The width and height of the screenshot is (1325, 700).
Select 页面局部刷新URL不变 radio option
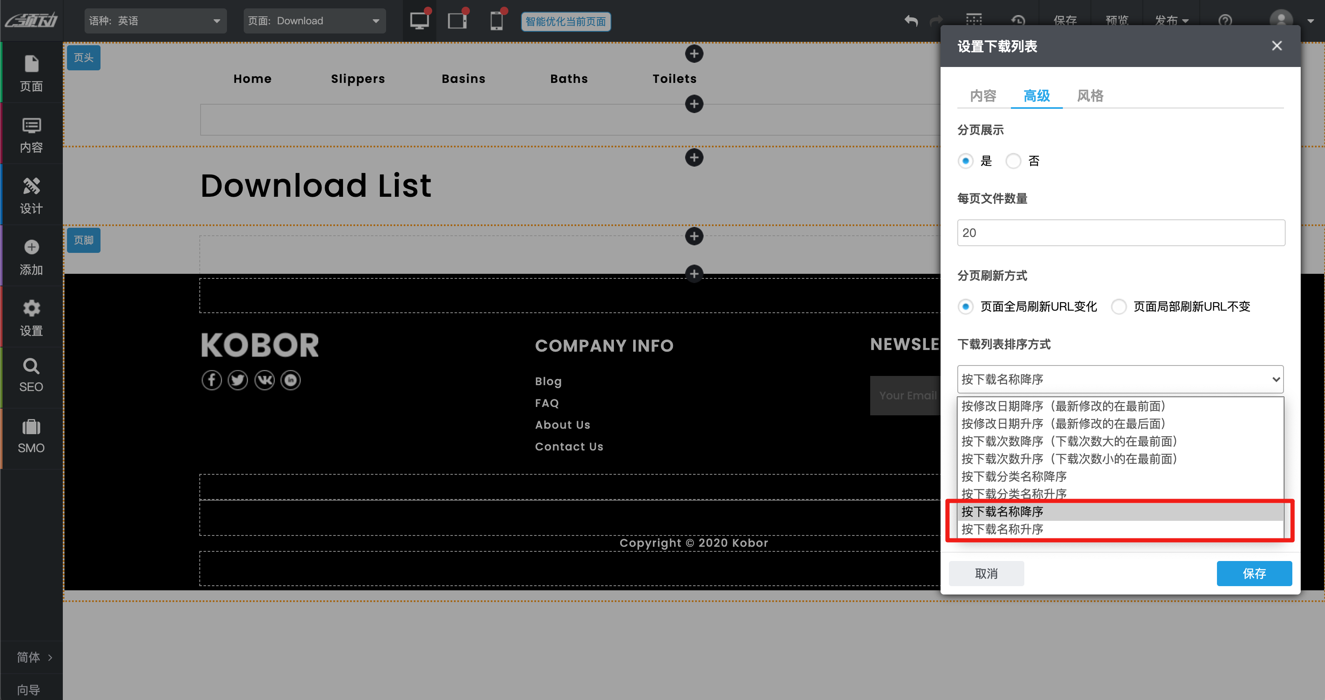click(1119, 306)
